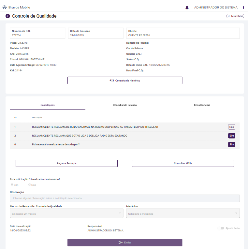Toggle the Ajuste Feito switch
248x249 pixels.
tap(222, 228)
